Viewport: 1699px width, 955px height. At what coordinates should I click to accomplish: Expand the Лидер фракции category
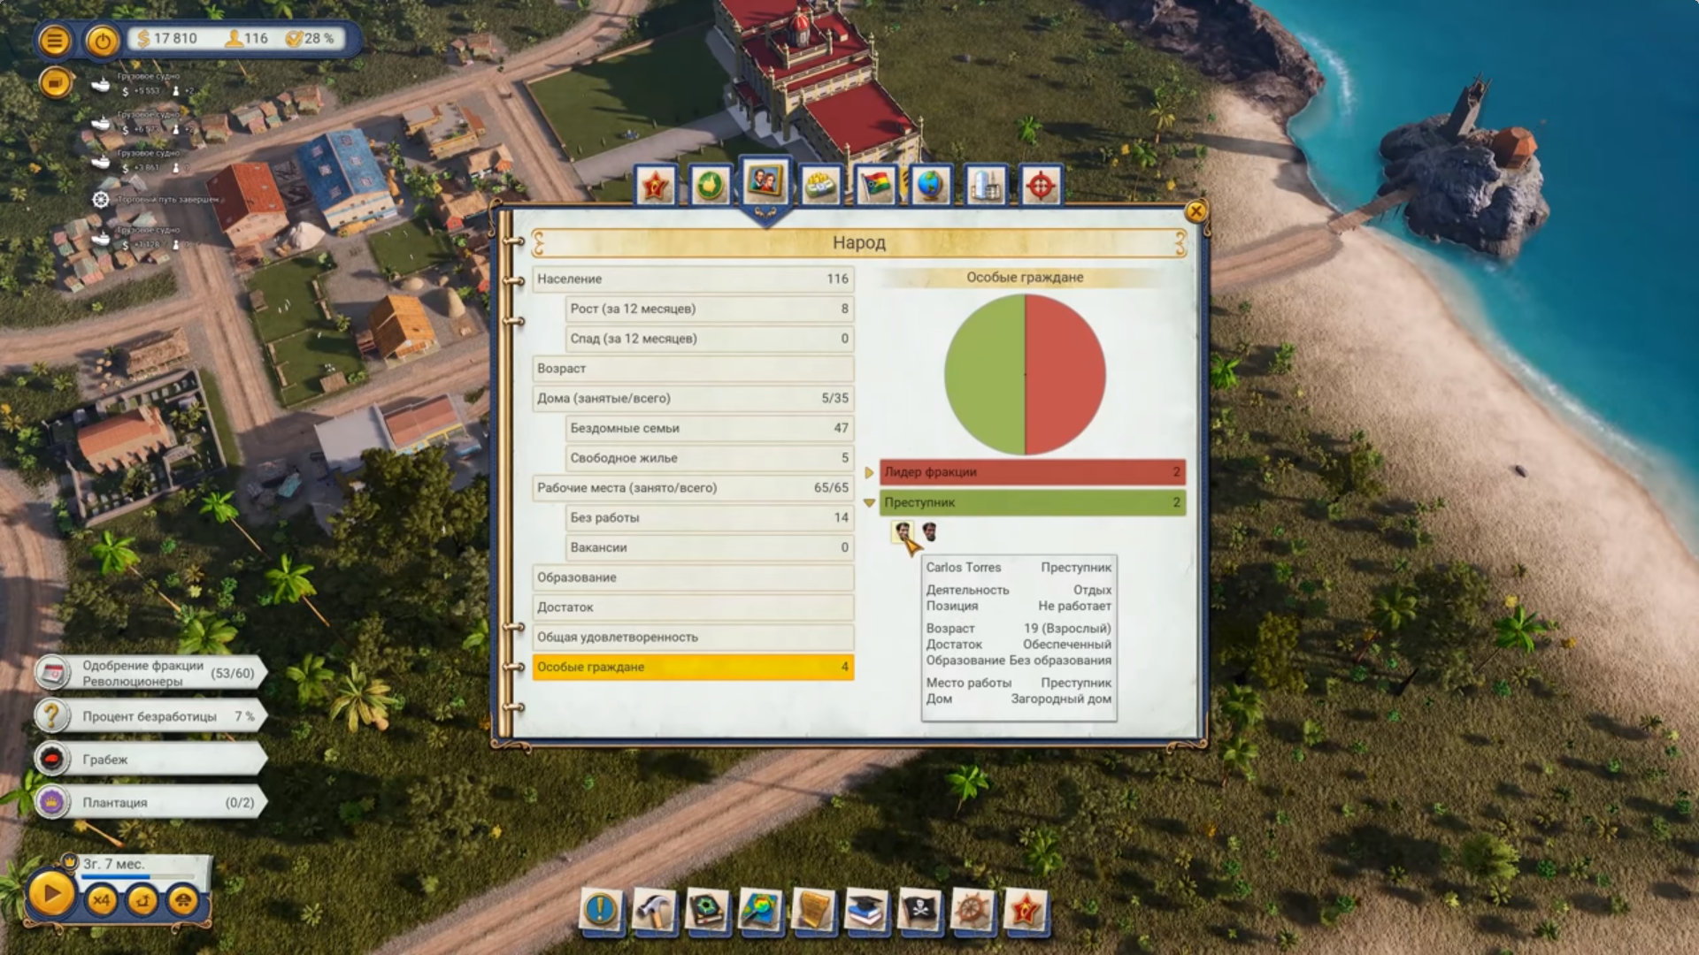(x=869, y=472)
